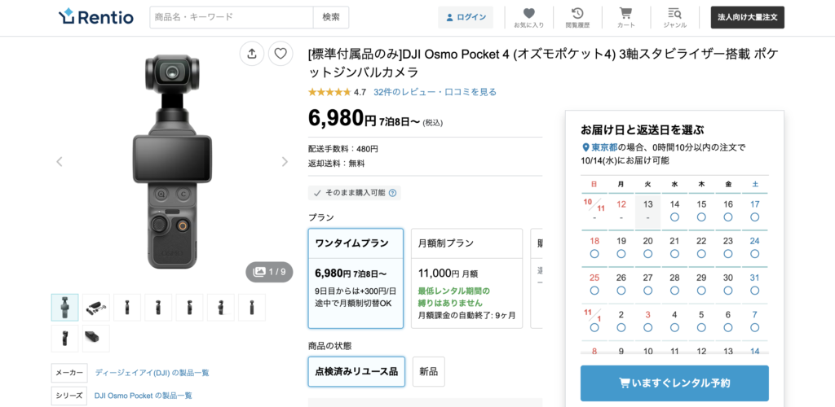This screenshot has width=835, height=407.
Task: Show previous product image with left arrow
Action: 59,161
